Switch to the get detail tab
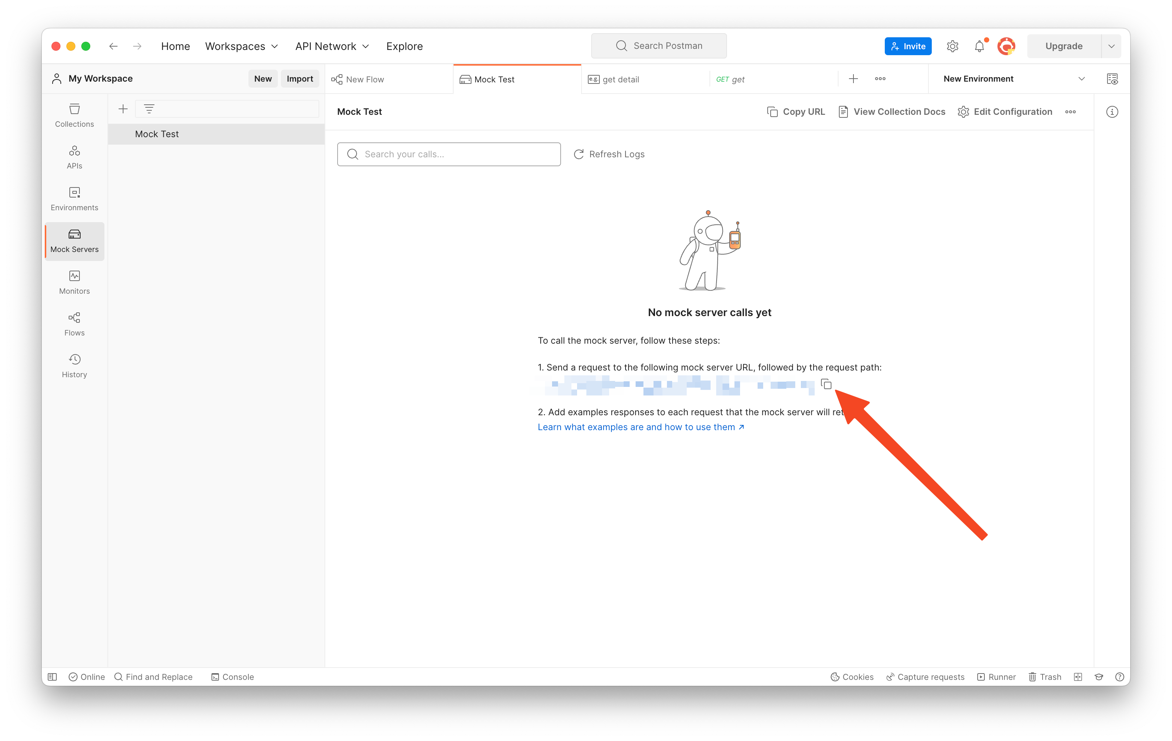 click(620, 79)
